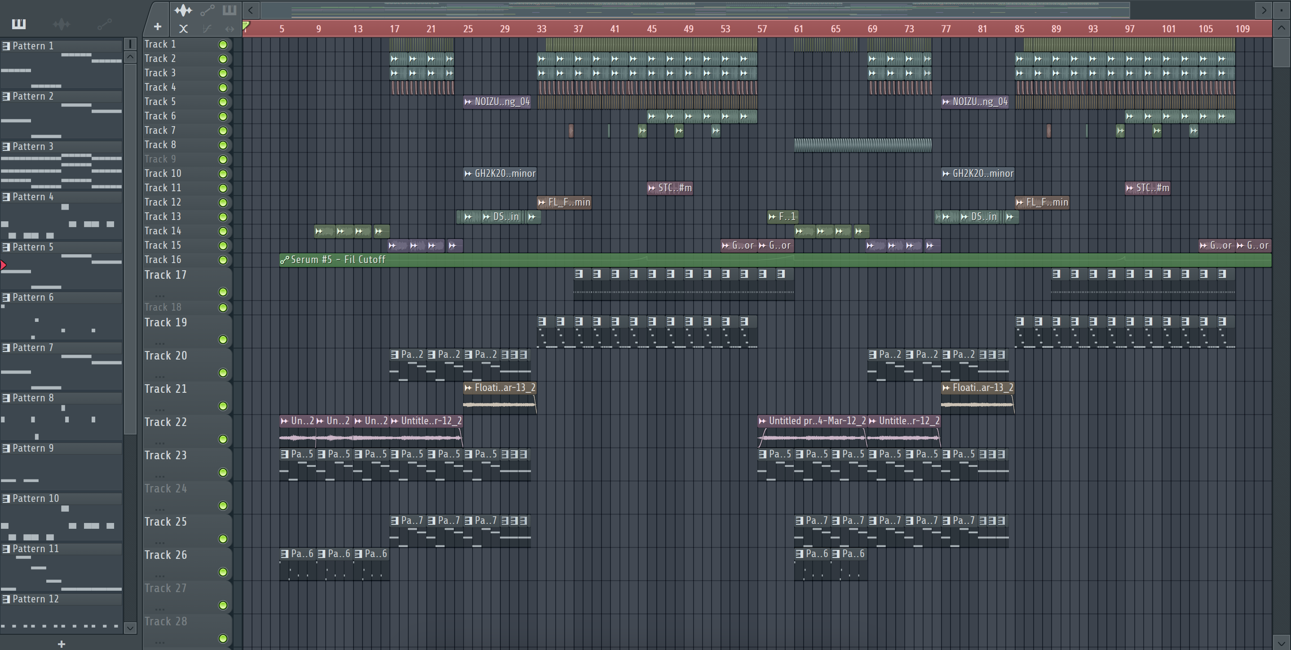Click bar 49 on the timeline ruler

pos(689,29)
